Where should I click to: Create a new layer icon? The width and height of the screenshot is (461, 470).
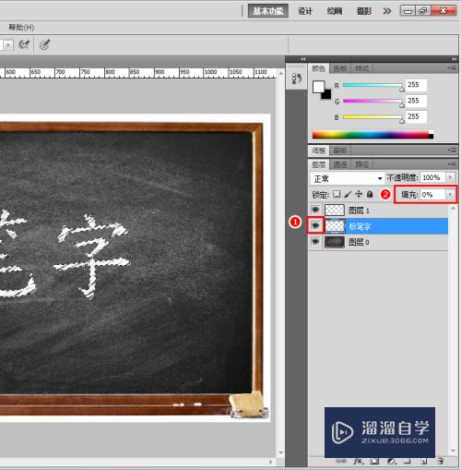point(424,461)
